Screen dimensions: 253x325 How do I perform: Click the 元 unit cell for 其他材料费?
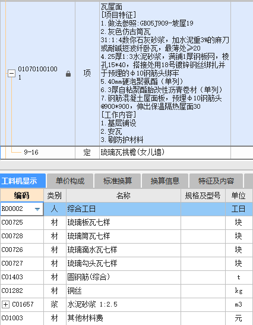tap(239, 318)
